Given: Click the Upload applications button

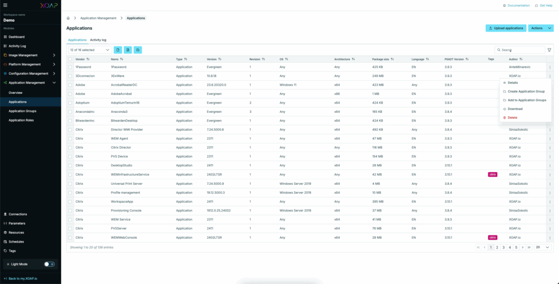Looking at the screenshot, I should pos(506,28).
